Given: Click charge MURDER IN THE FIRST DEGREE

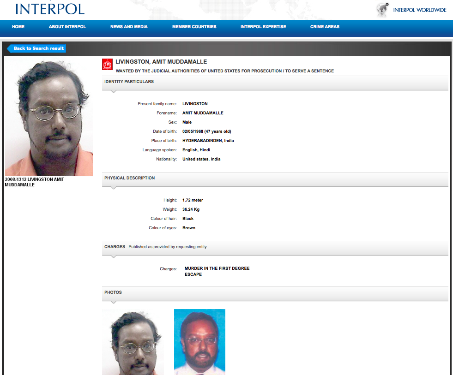Looking at the screenshot, I should click(x=217, y=268).
